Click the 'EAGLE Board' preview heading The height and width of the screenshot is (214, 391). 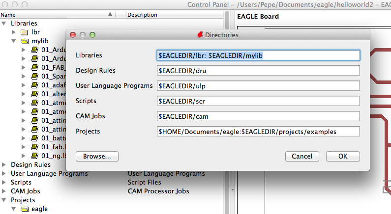[x=258, y=16]
